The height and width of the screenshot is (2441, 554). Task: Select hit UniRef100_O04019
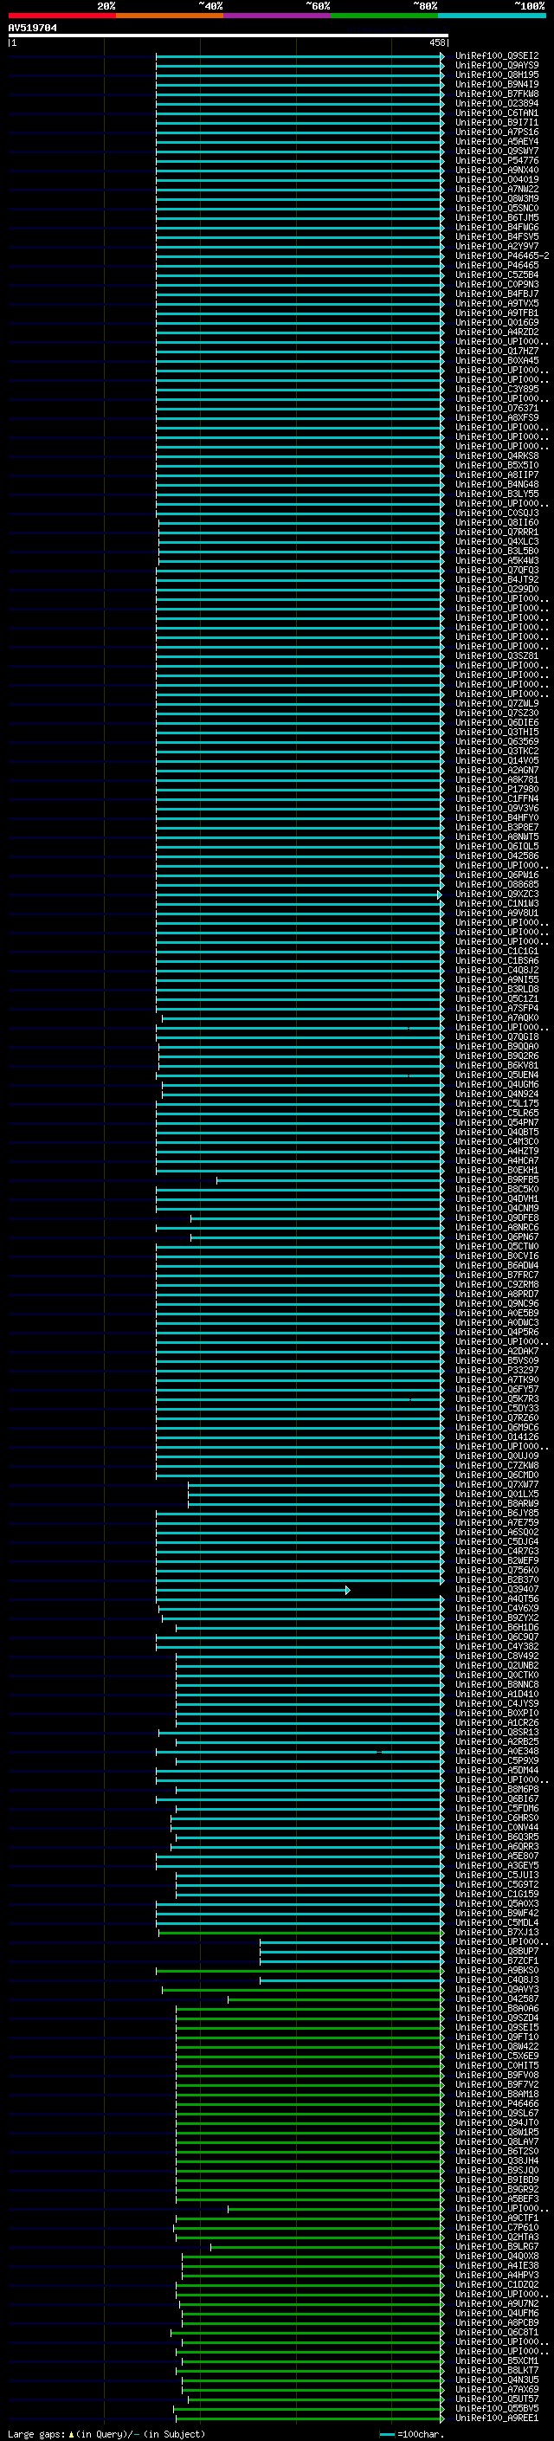[497, 179]
